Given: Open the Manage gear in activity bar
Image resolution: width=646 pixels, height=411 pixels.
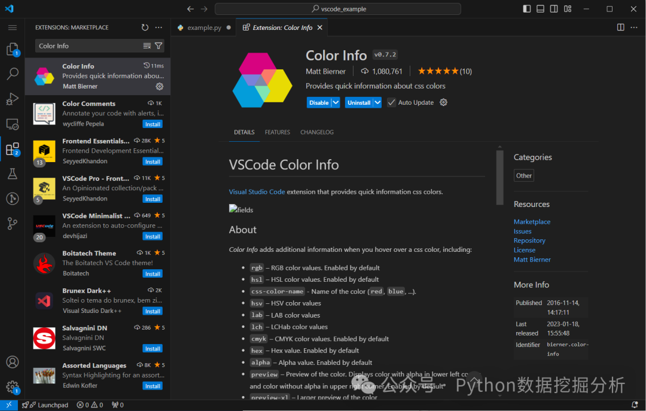Looking at the screenshot, I should pyautogui.click(x=13, y=386).
